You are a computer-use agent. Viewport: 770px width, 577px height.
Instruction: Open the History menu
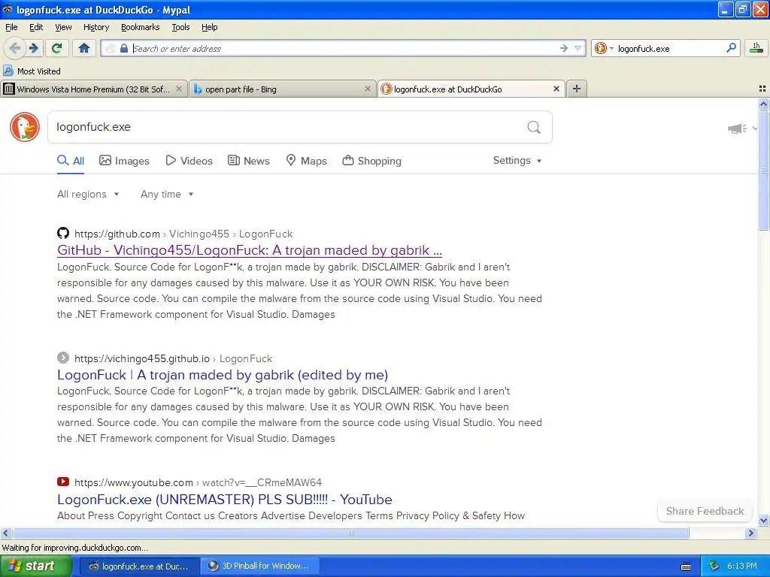pyautogui.click(x=95, y=27)
